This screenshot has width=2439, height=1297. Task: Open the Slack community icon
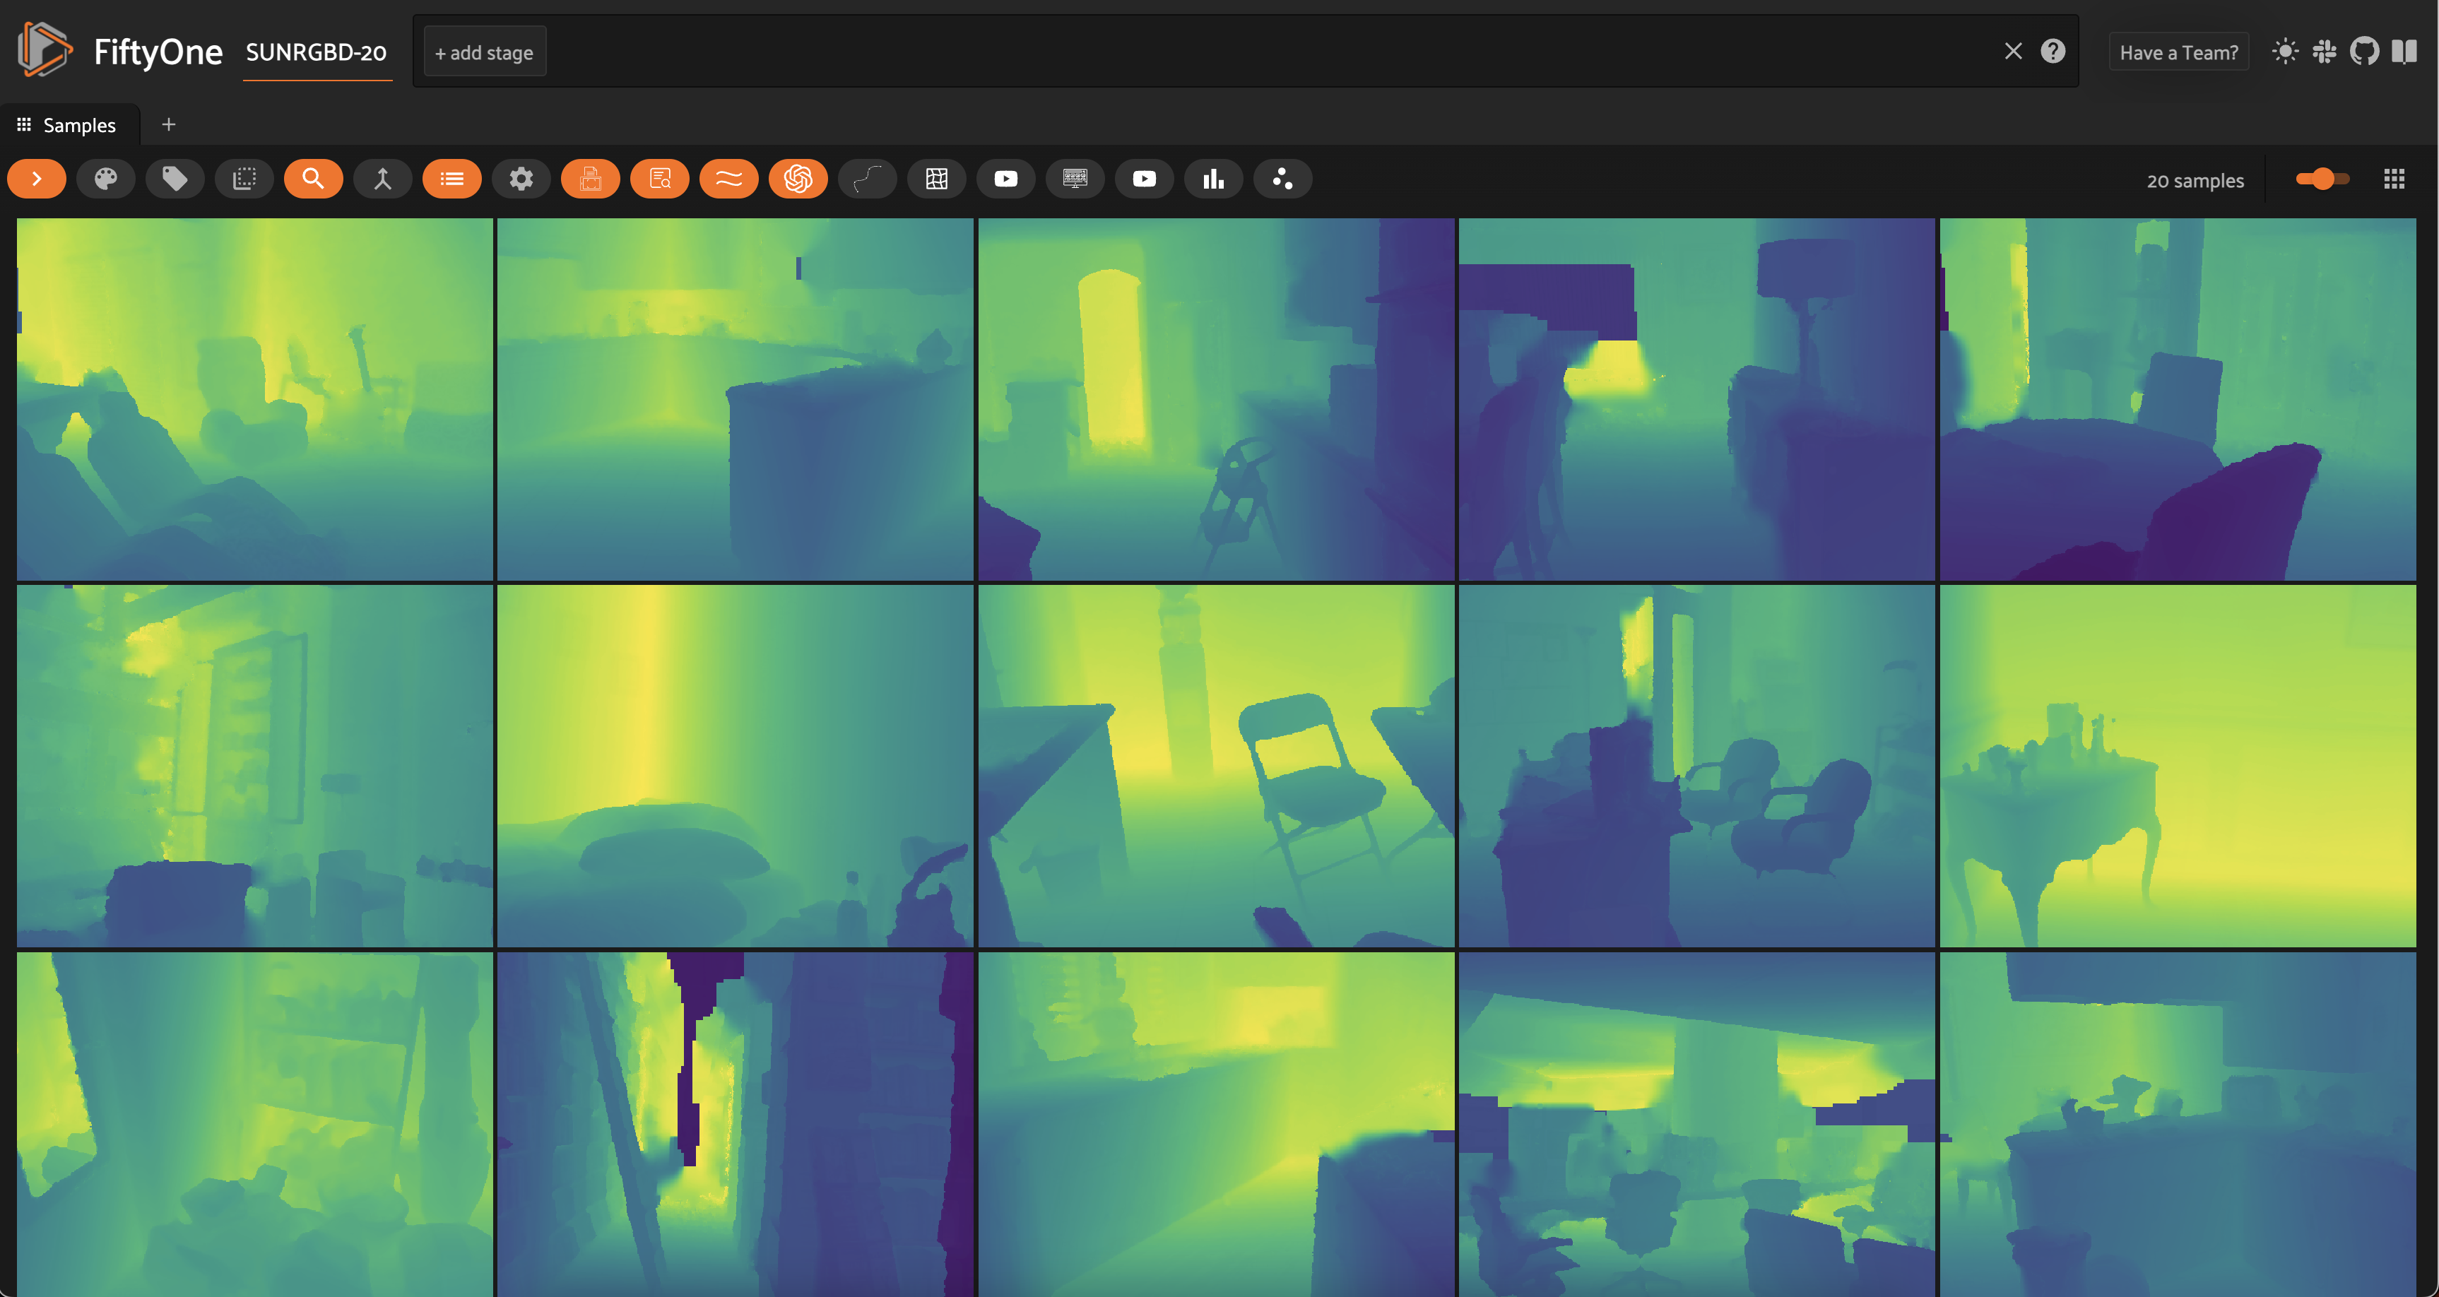tap(2325, 51)
